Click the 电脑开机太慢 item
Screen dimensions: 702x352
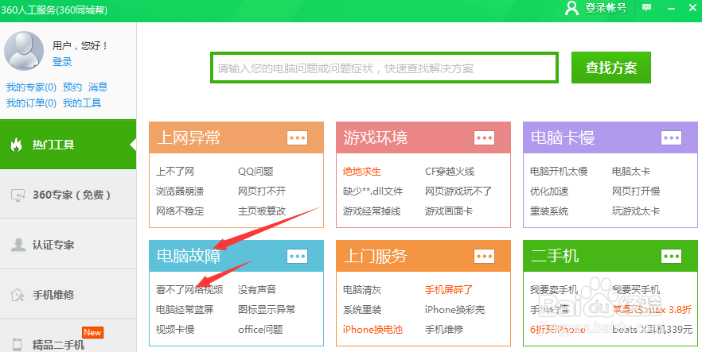point(559,171)
